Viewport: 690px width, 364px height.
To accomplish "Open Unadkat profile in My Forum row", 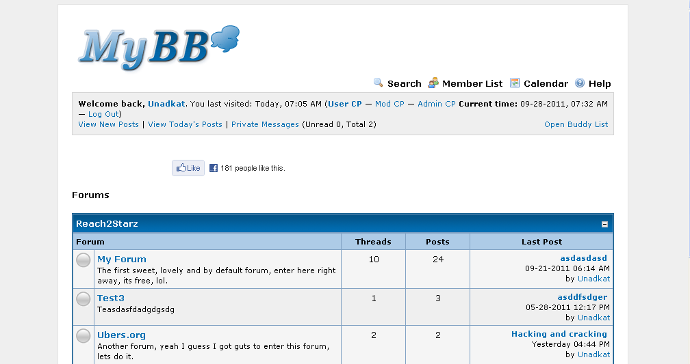I will [x=593, y=279].
